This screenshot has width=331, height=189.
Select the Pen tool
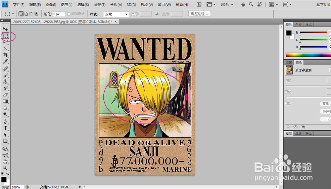pyautogui.click(x=5, y=121)
